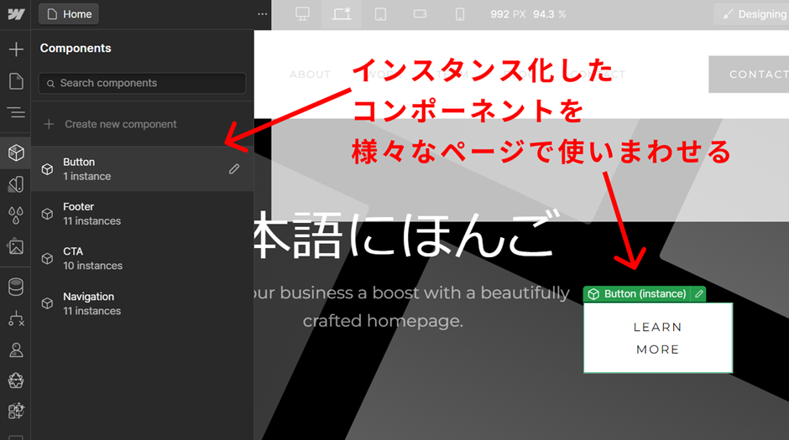Click the Footer component cube icon
This screenshot has height=440, width=789.
(47, 214)
